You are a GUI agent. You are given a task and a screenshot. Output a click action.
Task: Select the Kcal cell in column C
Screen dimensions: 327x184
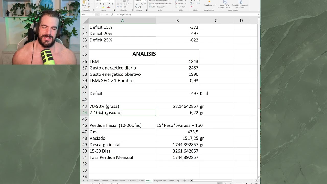216,94
